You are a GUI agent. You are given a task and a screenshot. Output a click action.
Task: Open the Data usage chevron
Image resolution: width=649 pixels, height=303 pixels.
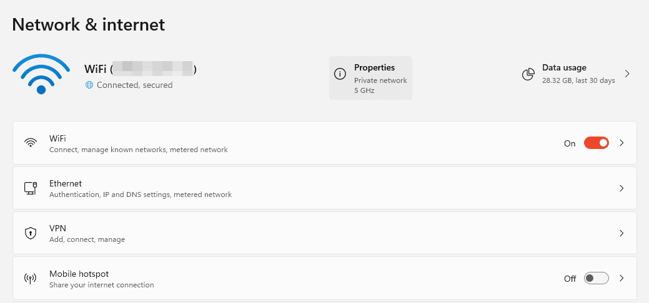coord(627,74)
